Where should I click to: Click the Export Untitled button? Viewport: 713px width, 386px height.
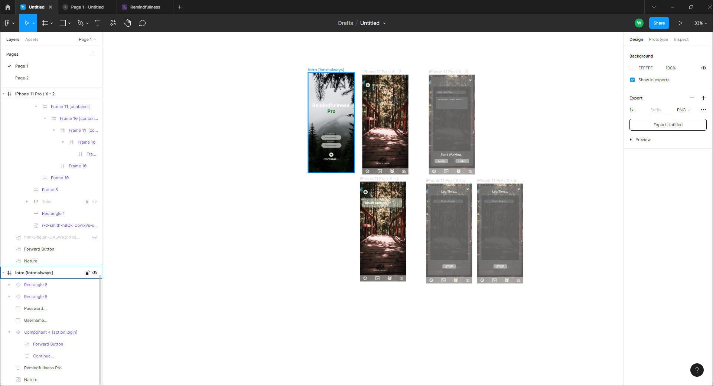(x=668, y=125)
